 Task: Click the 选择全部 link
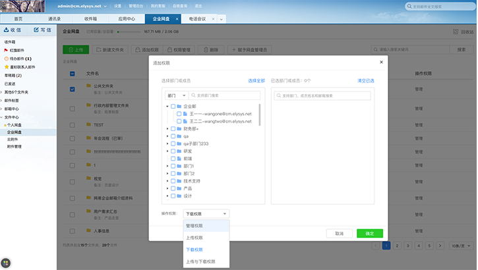(256, 80)
